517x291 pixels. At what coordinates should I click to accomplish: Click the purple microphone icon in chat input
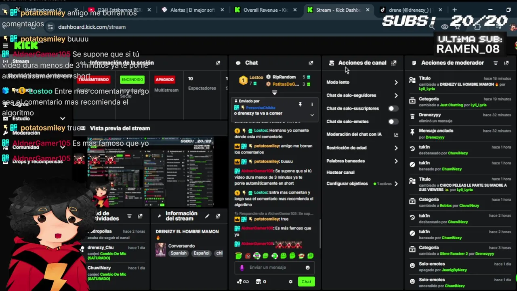[242, 268]
